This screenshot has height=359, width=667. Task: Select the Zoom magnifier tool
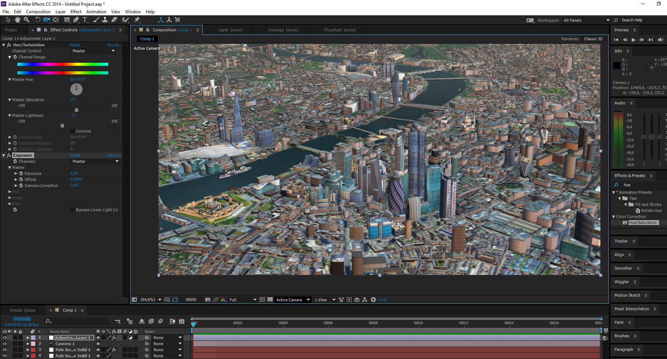pos(26,20)
